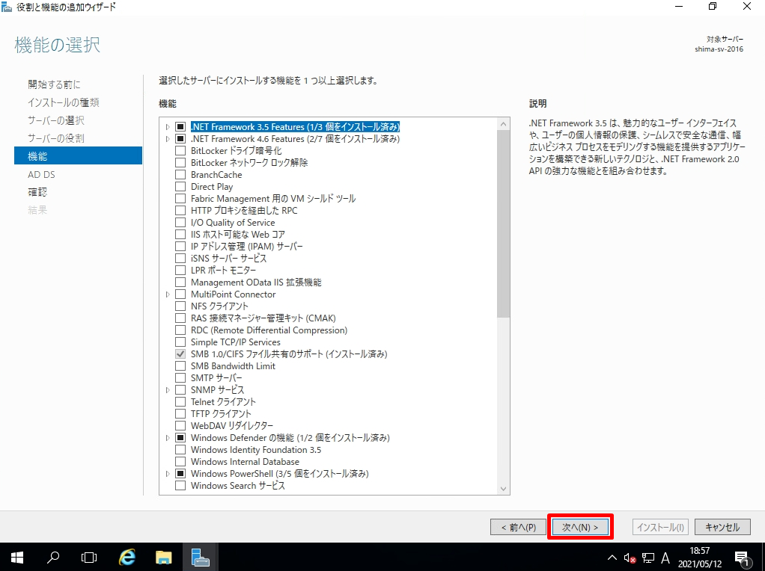Viewport: 765px width, 571px height.
Task: Open Task View on the taskbar
Action: click(x=89, y=557)
